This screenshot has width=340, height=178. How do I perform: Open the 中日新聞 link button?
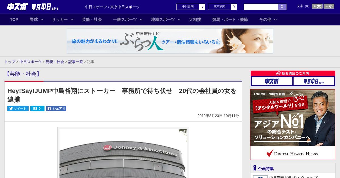[190, 7]
